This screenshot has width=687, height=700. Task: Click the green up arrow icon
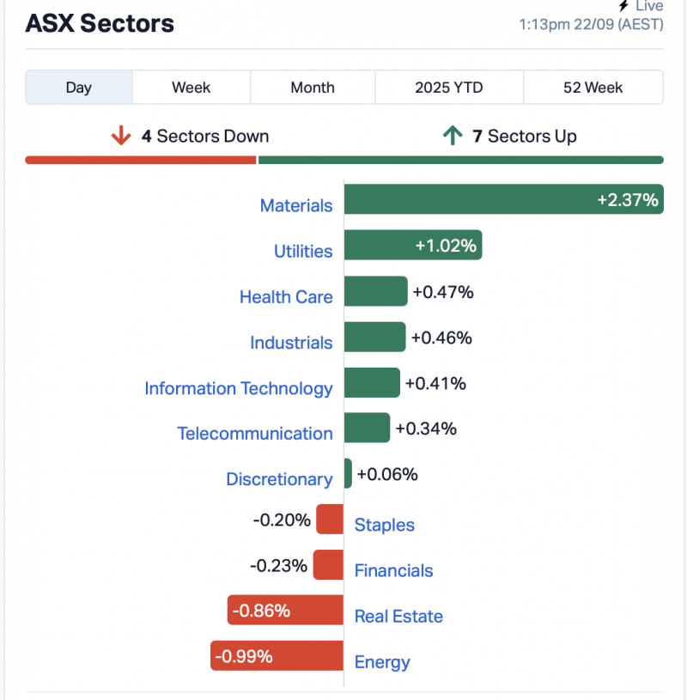click(x=452, y=136)
